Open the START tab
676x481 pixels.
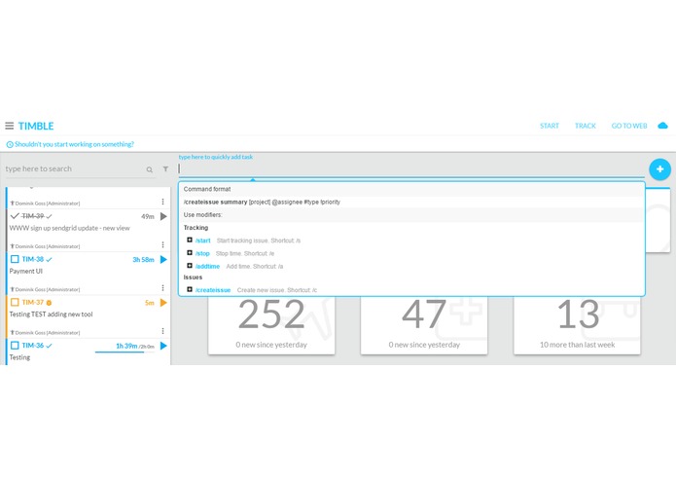pyautogui.click(x=550, y=126)
